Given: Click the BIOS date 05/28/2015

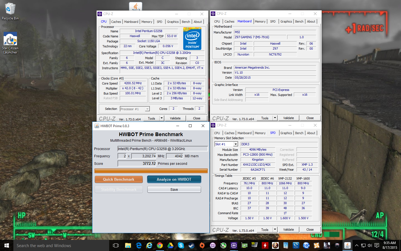Looking at the screenshot, I should click(275, 78).
